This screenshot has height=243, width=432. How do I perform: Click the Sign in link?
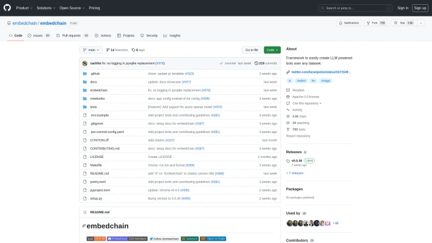click(x=403, y=8)
